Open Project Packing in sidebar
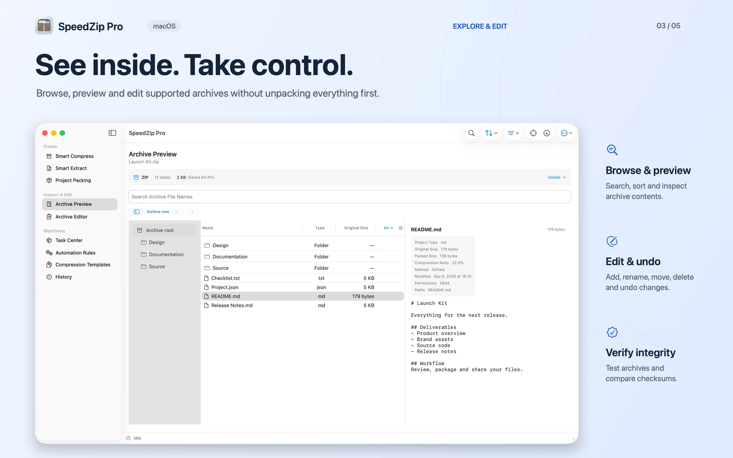 coord(80,180)
